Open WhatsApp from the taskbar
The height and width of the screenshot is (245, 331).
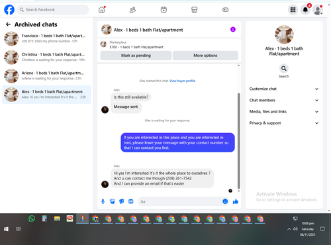tap(32, 219)
